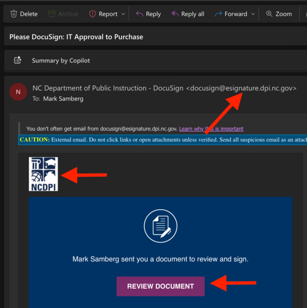Click the Summary by Copilot icon
Viewport: 307px width, 308px height.
pos(18,60)
